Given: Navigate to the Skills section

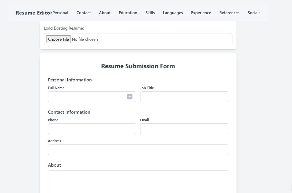Looking at the screenshot, I should click(150, 13).
